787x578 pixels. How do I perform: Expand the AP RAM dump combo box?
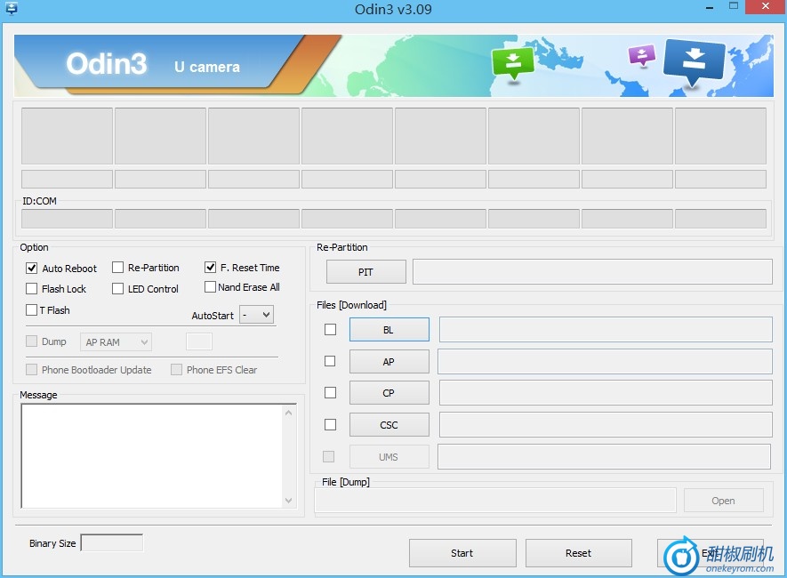click(116, 342)
